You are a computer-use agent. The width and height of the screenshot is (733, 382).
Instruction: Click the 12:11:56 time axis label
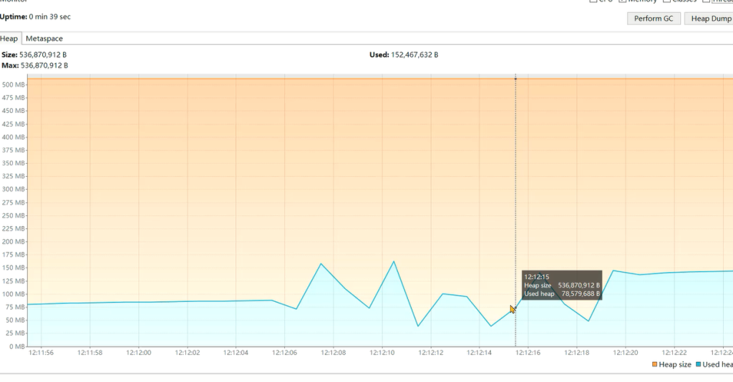[x=41, y=353]
